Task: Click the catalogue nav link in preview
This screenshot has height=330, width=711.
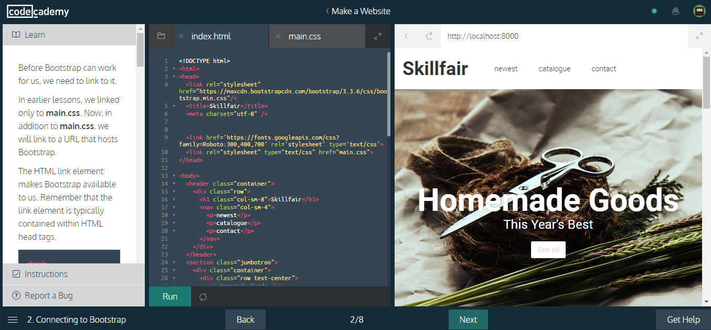Action: click(554, 69)
